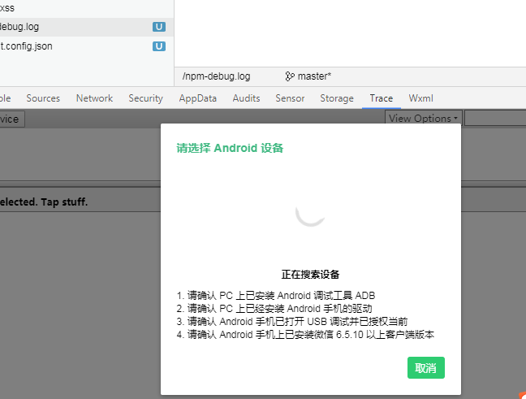This screenshot has height=399, width=526.
Task: Open the View Options dropdown
Action: tap(424, 118)
